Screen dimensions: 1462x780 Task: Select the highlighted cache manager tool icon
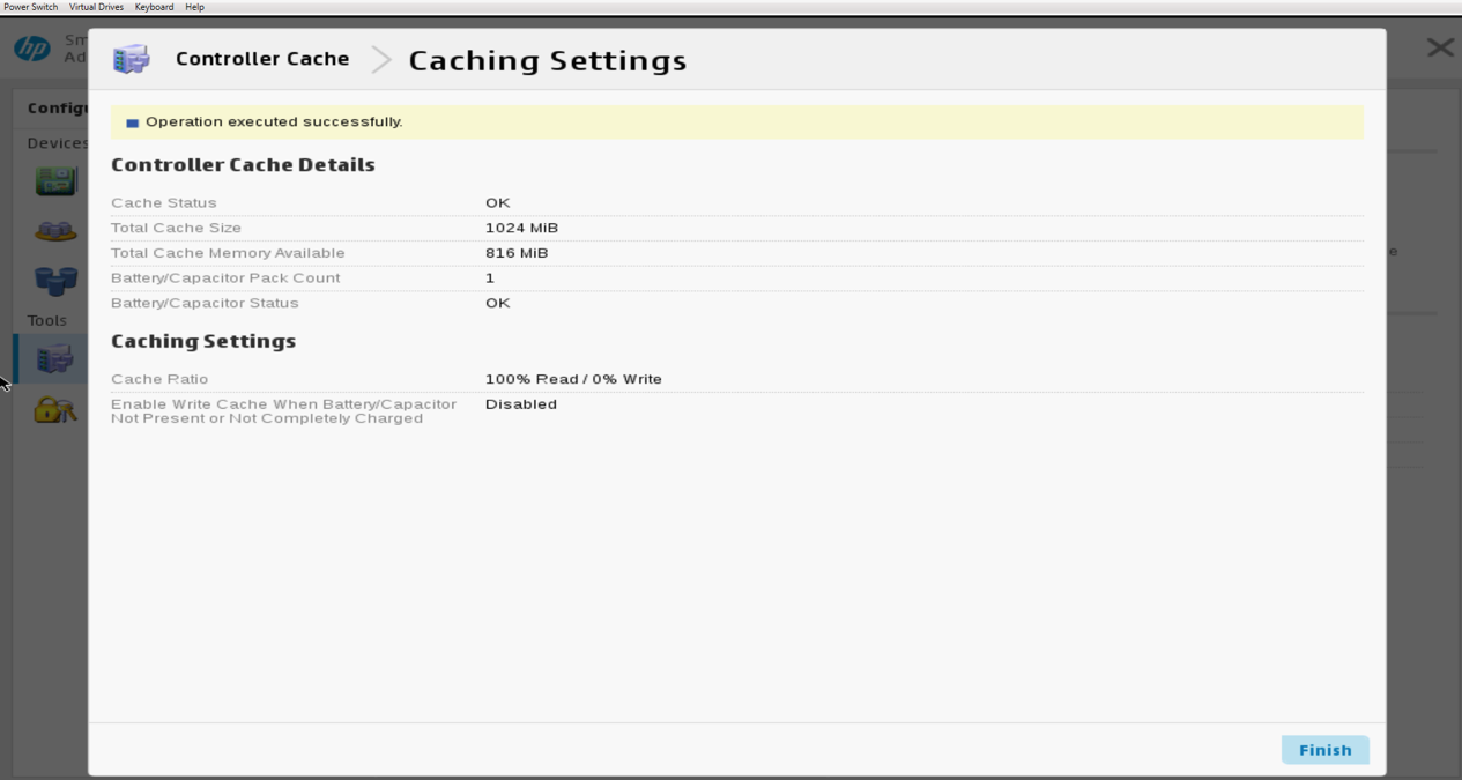click(54, 359)
